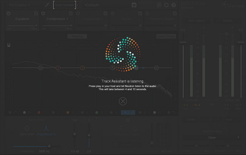This screenshot has height=155, width=246.
Task: Click the pencil edit icon near Percussive 1
Action: tap(47, 5)
